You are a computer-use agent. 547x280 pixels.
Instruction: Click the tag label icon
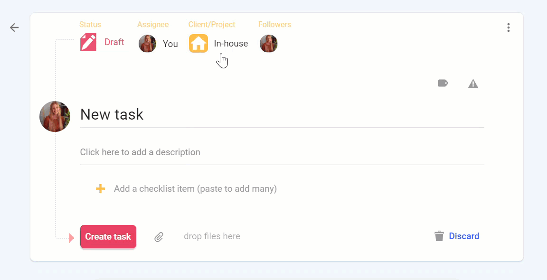click(443, 84)
